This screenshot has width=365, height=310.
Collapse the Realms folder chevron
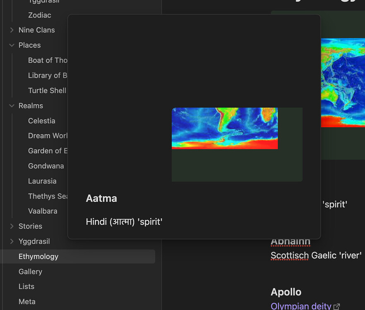tap(12, 105)
